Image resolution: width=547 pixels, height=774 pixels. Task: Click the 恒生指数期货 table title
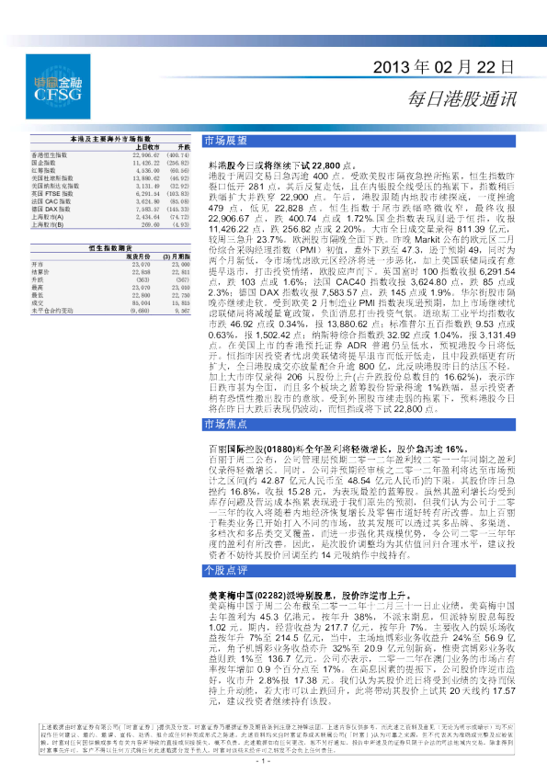pyautogui.click(x=110, y=248)
